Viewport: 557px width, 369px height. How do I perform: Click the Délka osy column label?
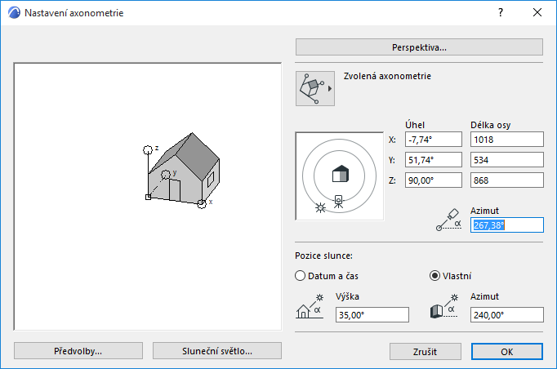(491, 125)
